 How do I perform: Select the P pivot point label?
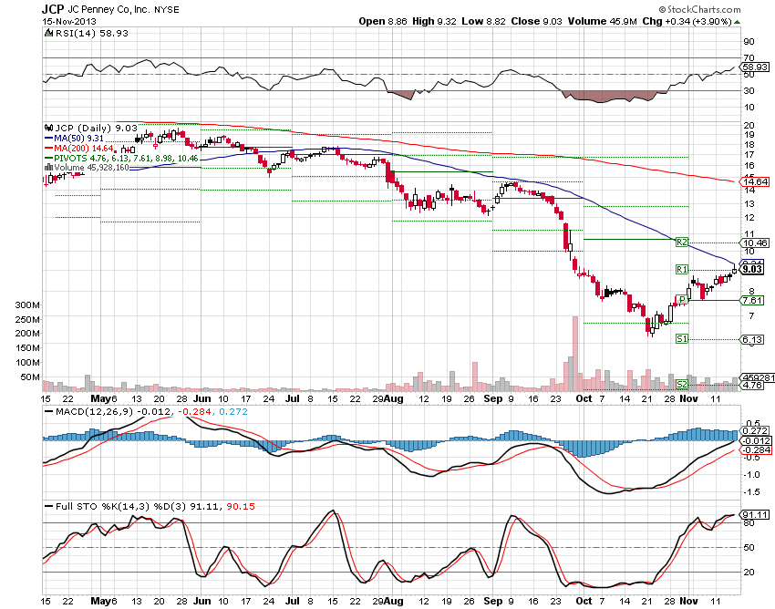tap(682, 300)
